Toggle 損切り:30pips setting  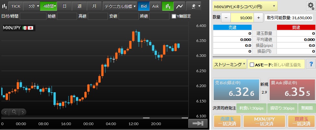[x=282, y=108]
